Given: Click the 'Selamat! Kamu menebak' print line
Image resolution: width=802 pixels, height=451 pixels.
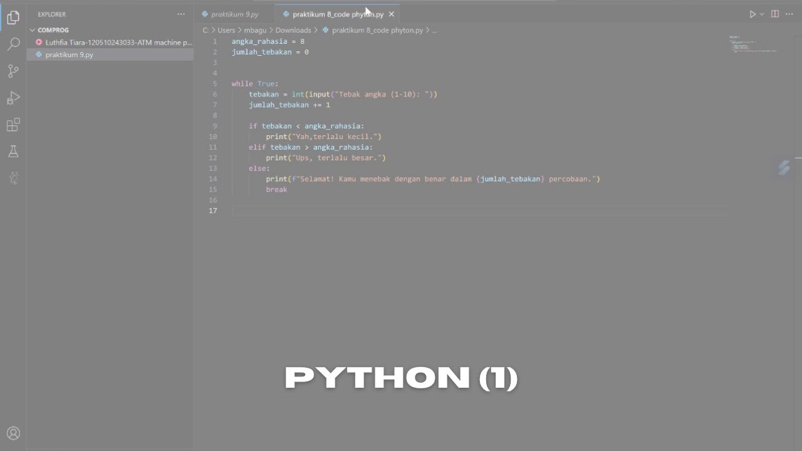Looking at the screenshot, I should tap(433, 179).
